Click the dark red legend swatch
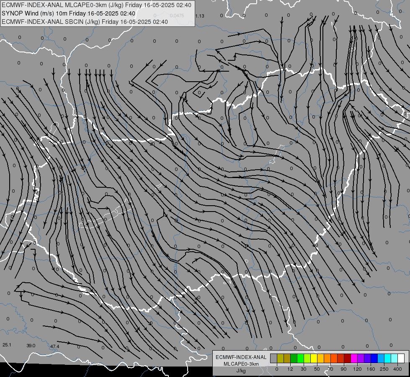Image resolution: width=410 pixels, height=377 pixels. tap(348, 358)
